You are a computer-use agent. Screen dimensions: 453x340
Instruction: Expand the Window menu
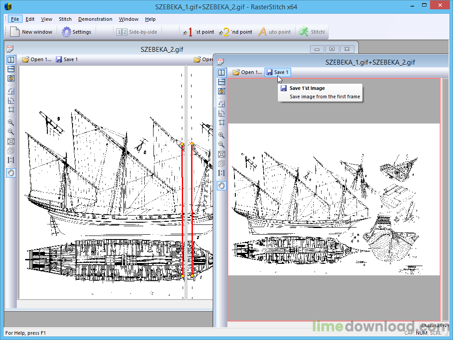(129, 19)
